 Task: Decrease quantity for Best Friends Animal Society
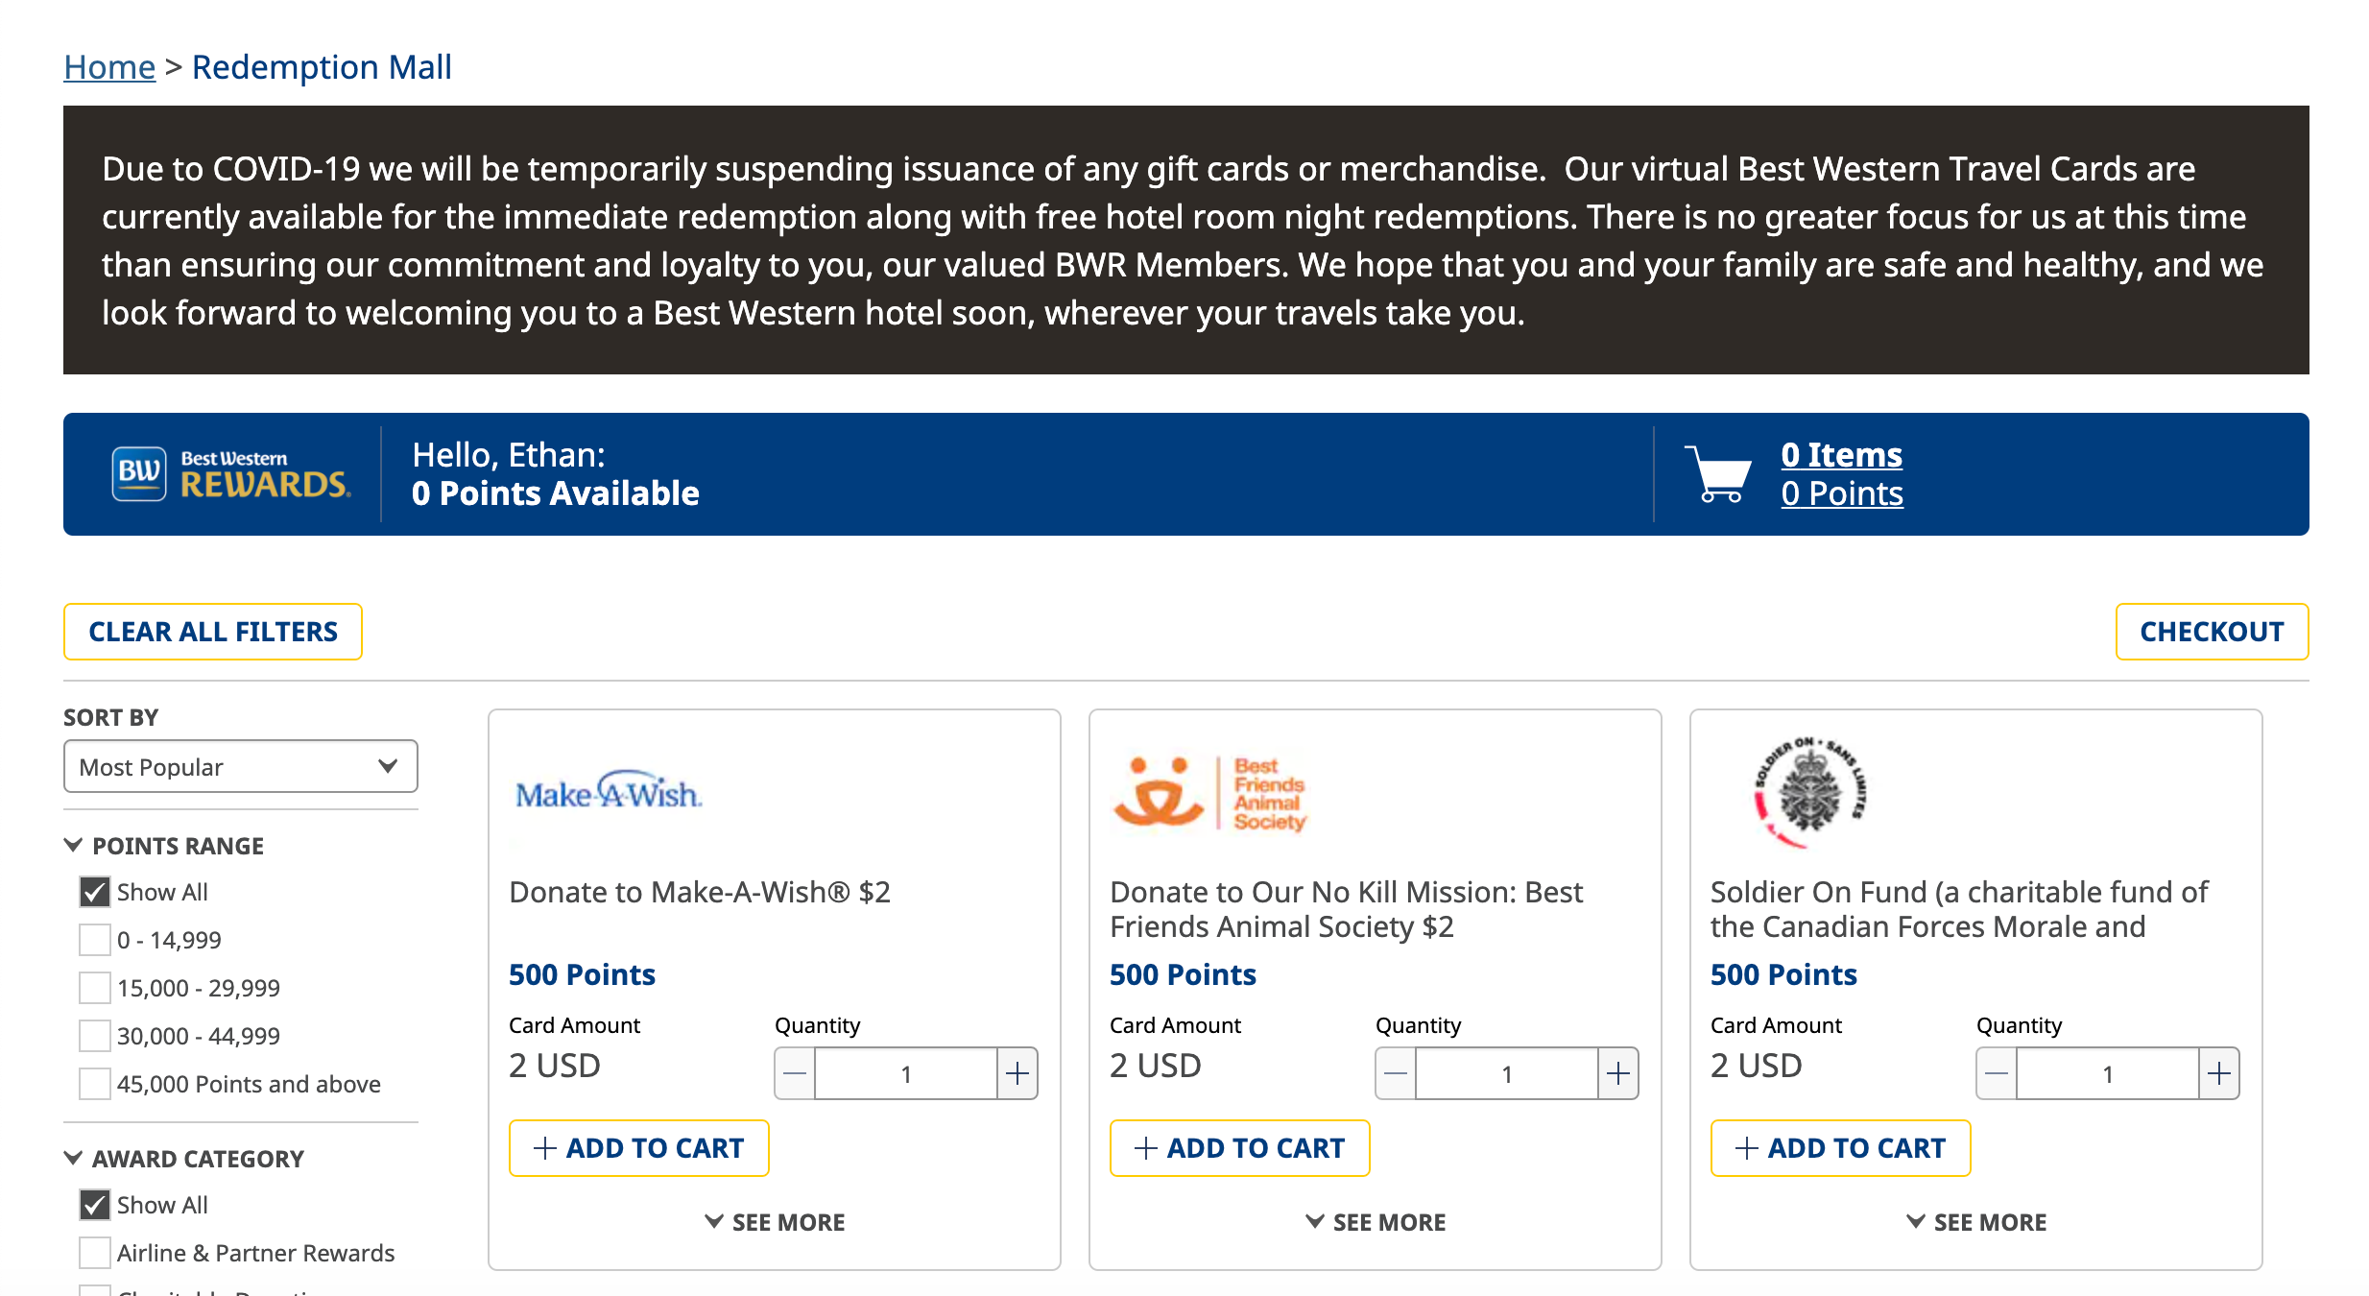coord(1396,1073)
